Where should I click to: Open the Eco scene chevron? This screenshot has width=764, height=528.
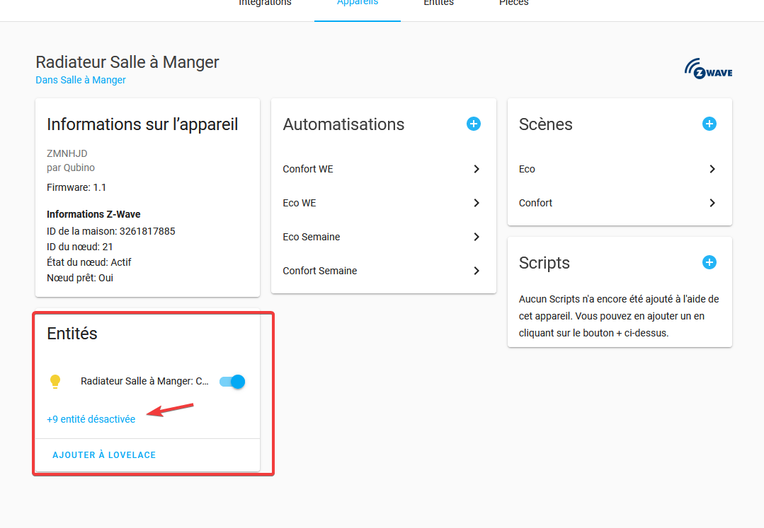pyautogui.click(x=712, y=169)
